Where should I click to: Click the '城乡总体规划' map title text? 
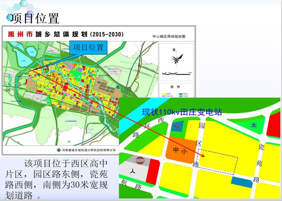(x=61, y=34)
